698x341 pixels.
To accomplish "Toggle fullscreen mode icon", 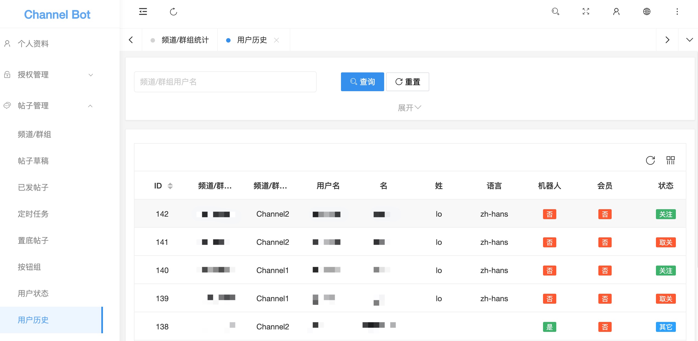I will click(586, 11).
